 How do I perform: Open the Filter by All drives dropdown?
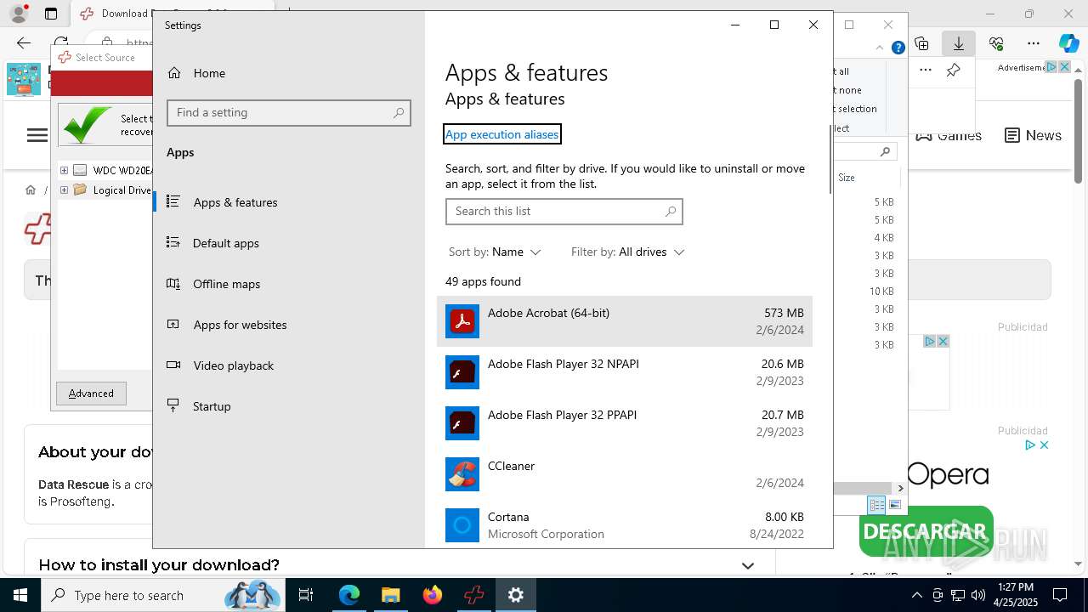click(x=628, y=252)
